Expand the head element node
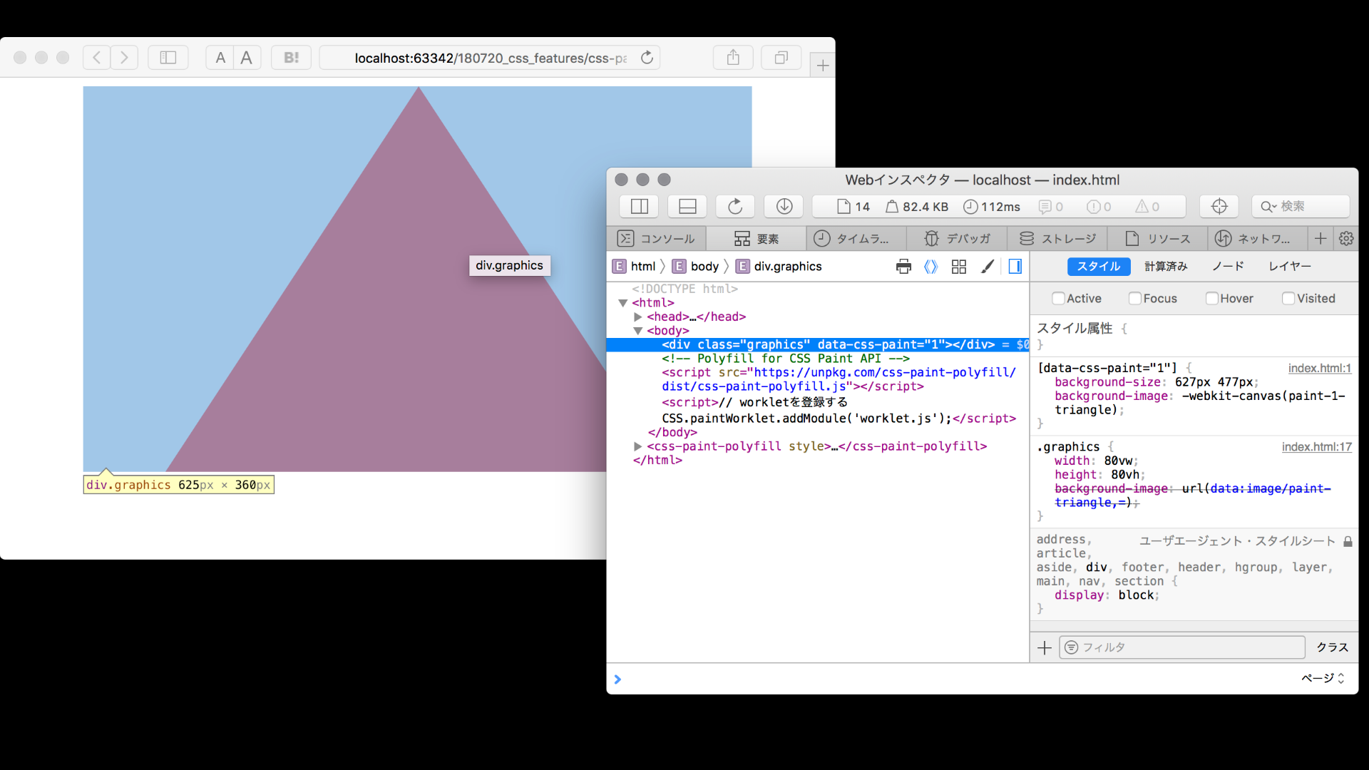1369x770 pixels. coord(638,317)
